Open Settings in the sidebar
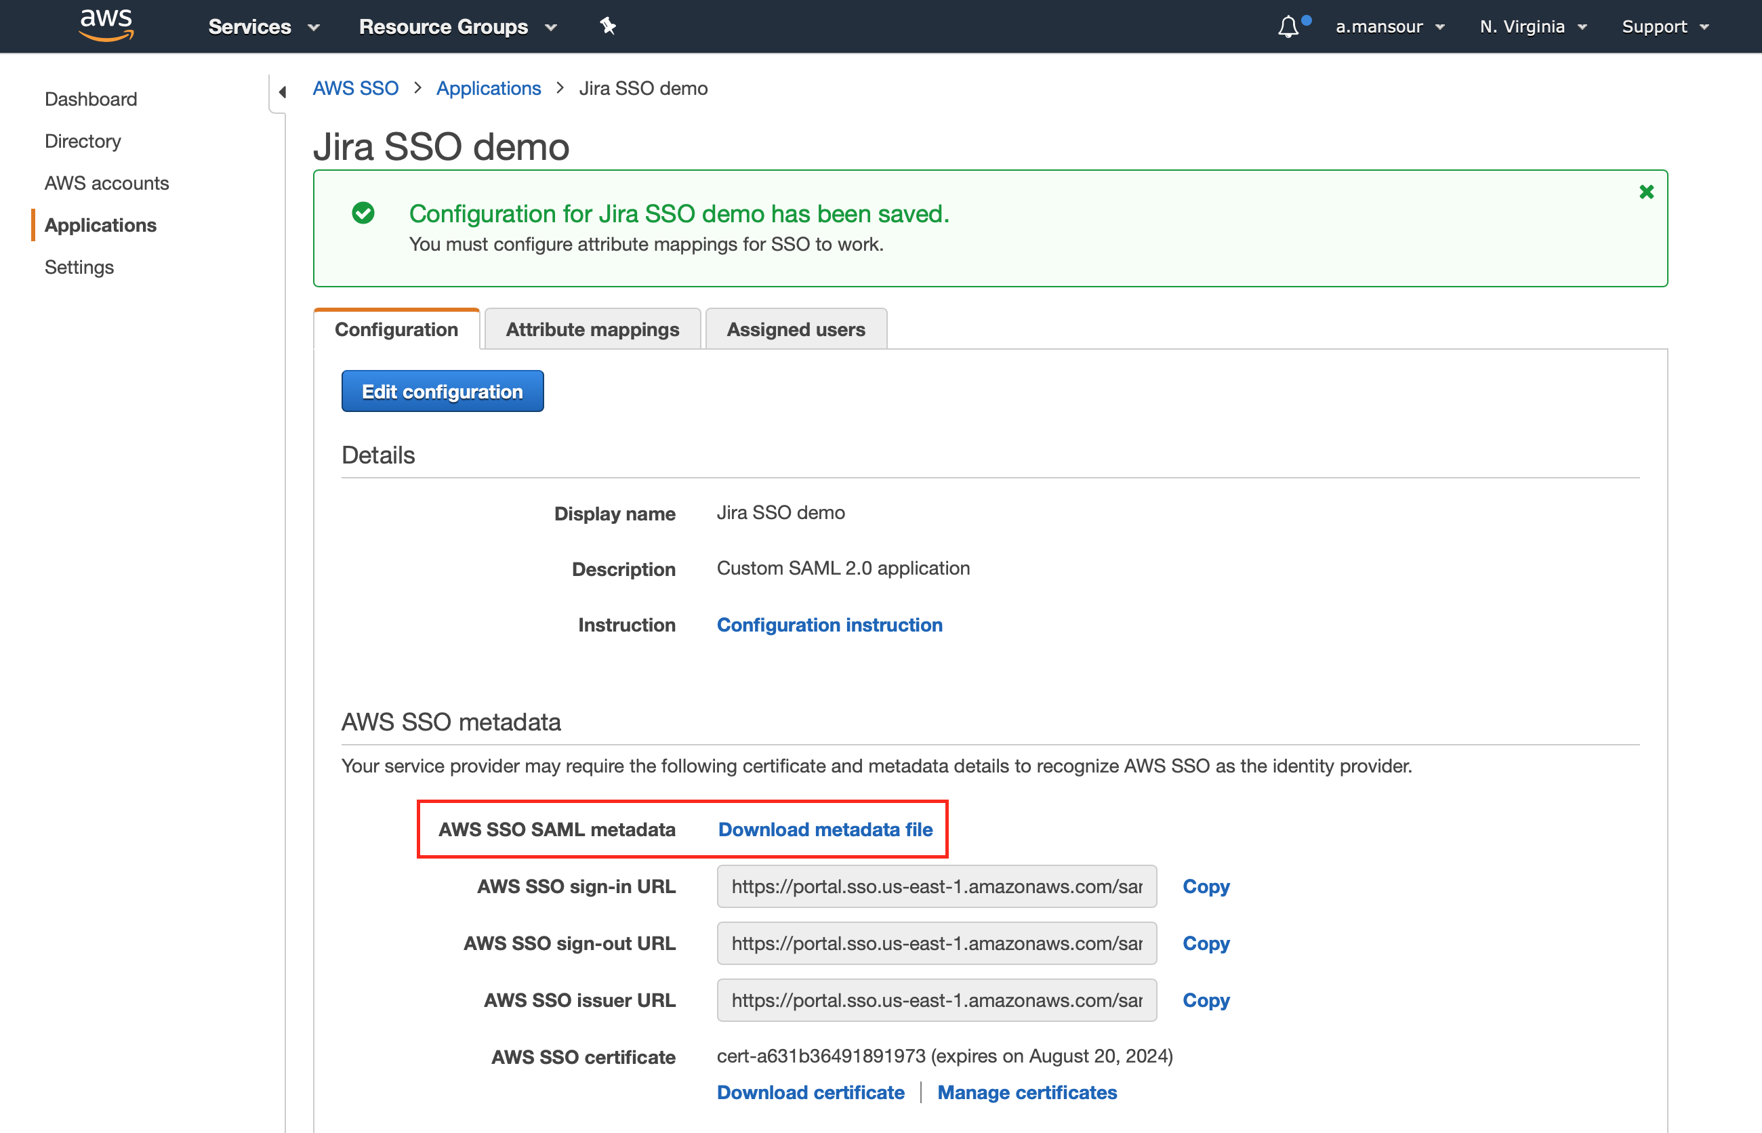Image resolution: width=1762 pixels, height=1133 pixels. pyautogui.click(x=79, y=266)
